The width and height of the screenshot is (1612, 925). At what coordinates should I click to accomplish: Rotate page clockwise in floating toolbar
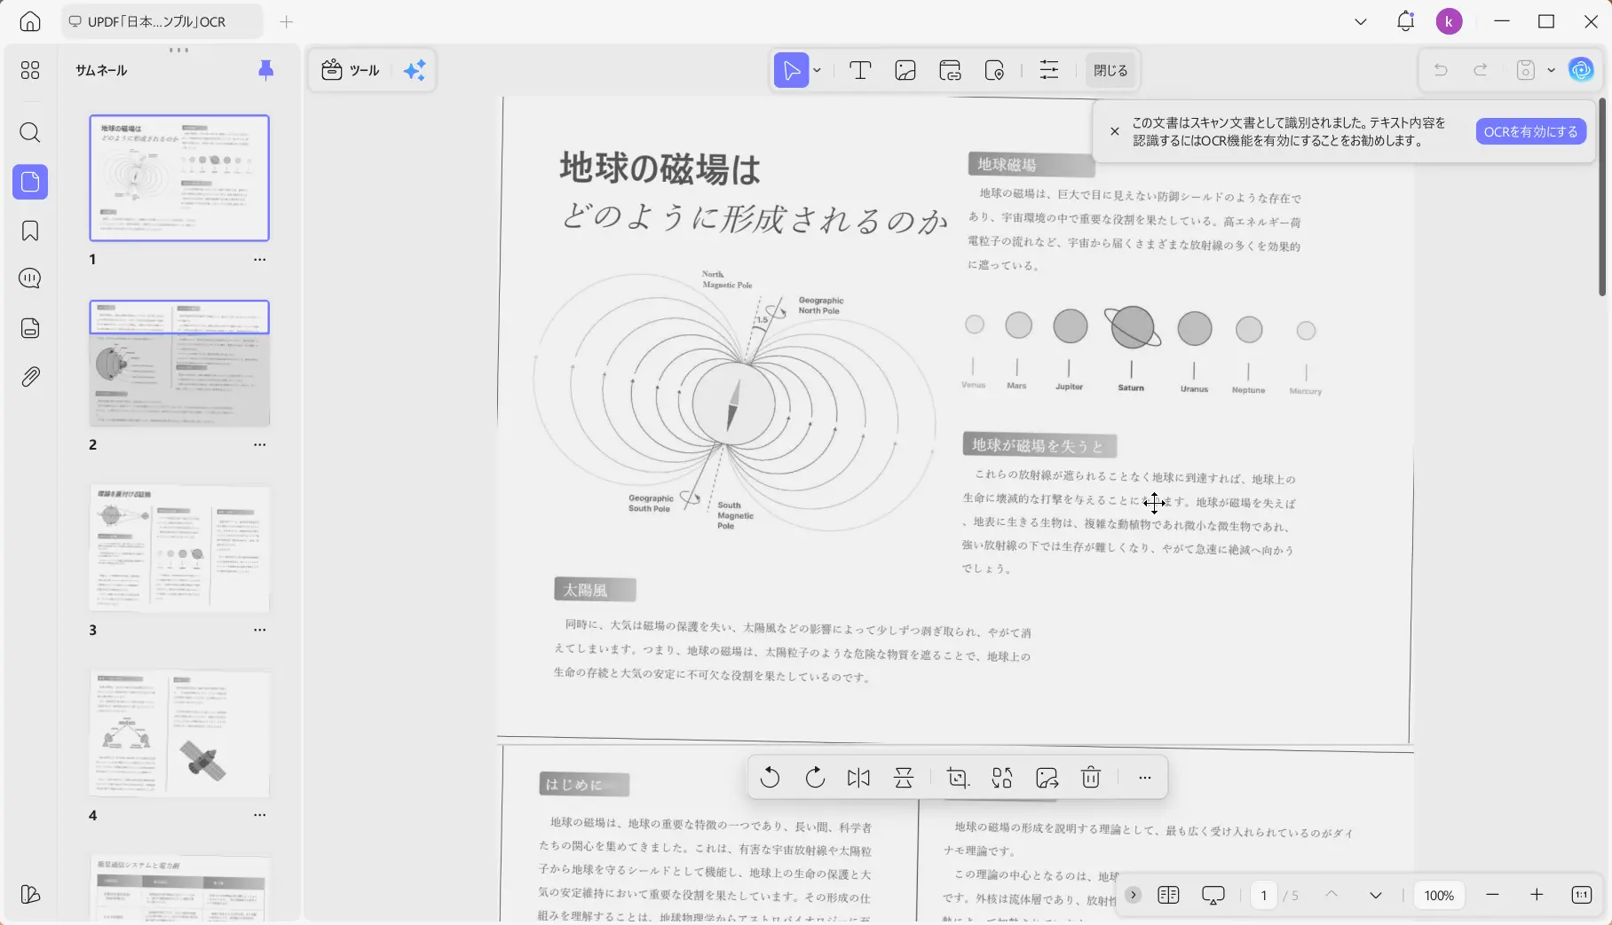click(815, 778)
